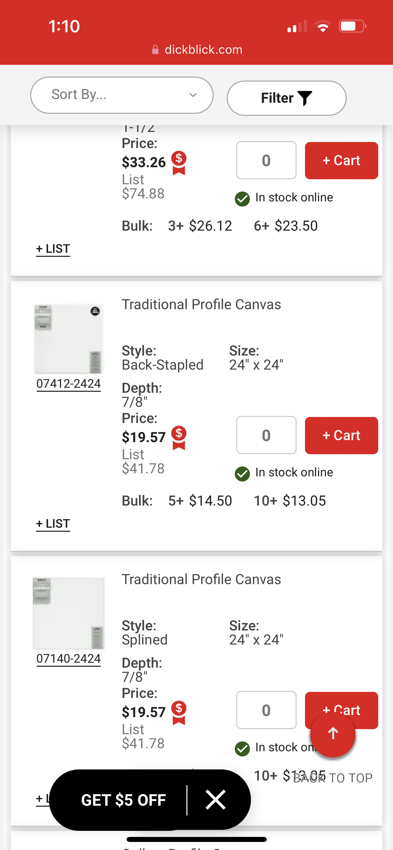Viewport: 393px width, 850px height.
Task: Open the Sort By dropdown
Action: tap(122, 95)
